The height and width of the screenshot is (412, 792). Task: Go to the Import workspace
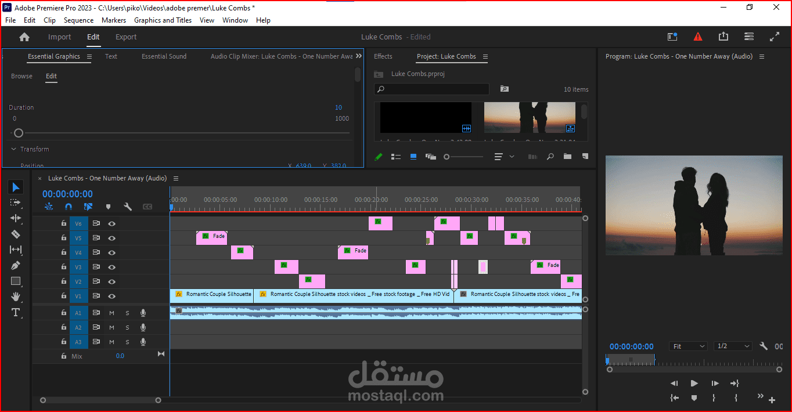(59, 37)
